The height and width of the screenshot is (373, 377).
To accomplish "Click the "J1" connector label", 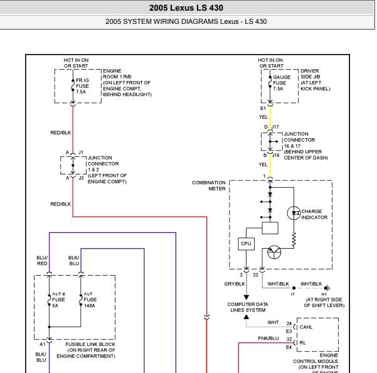I will (81, 153).
